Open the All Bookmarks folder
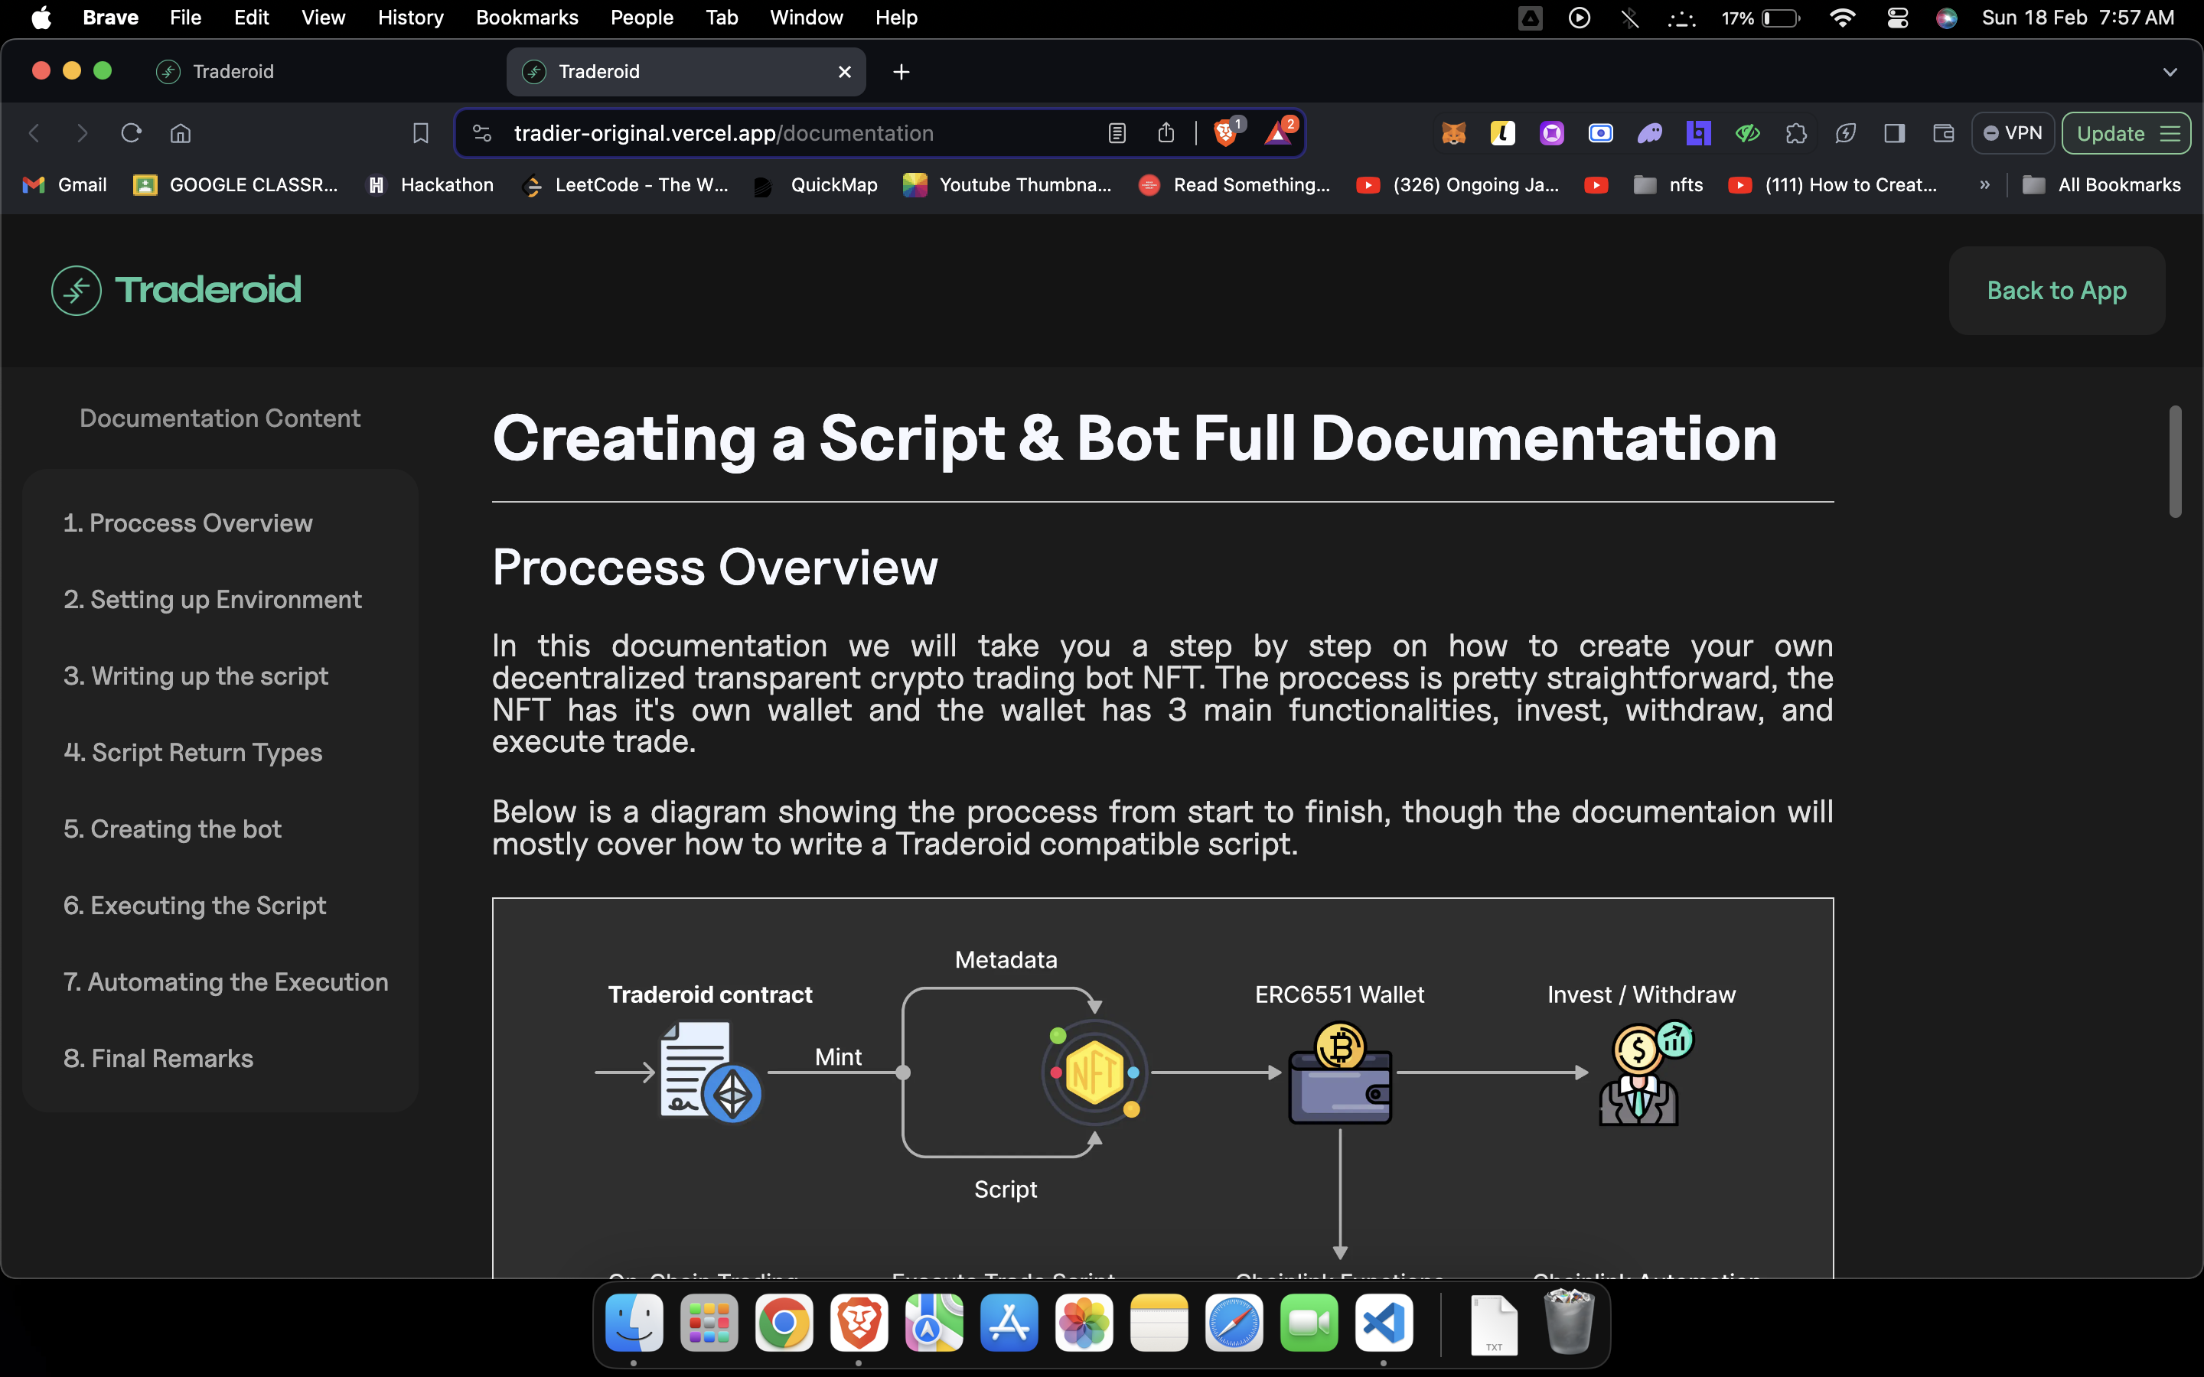2204x1377 pixels. 2101,185
